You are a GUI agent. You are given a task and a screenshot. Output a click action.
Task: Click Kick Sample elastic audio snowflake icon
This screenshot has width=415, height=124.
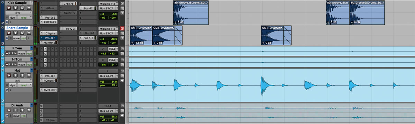[x=7, y=18]
